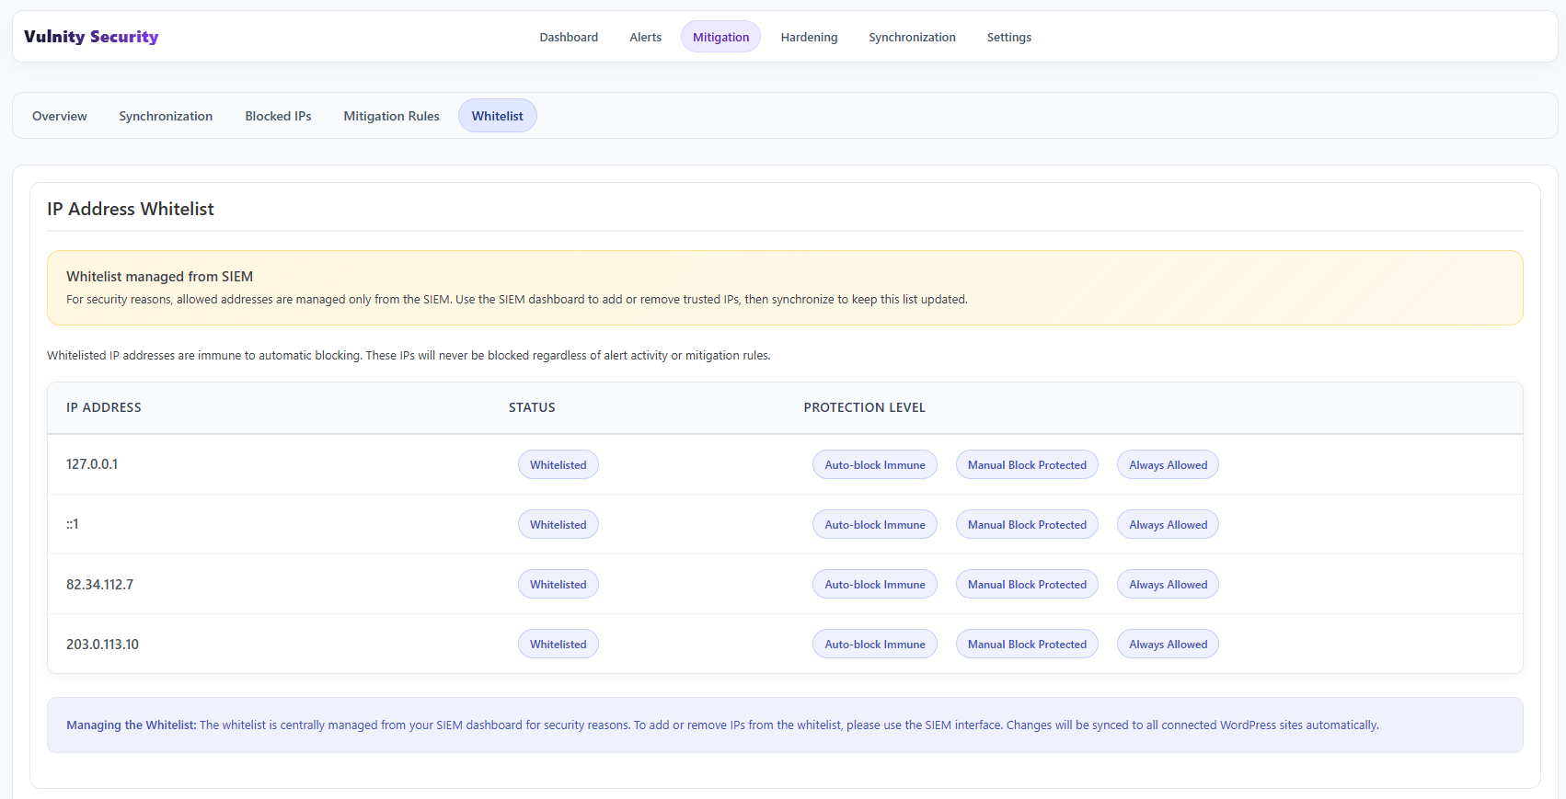1566x799 pixels.
Task: Click the STATUS column header
Action: (532, 407)
